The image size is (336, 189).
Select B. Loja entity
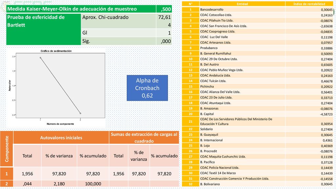[x=205, y=146]
